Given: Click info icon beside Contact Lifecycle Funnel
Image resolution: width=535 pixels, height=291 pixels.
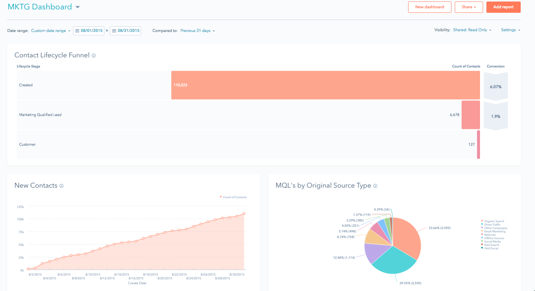Looking at the screenshot, I should tap(94, 56).
